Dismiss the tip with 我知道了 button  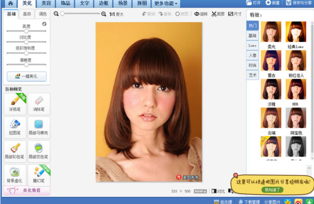click(272, 189)
